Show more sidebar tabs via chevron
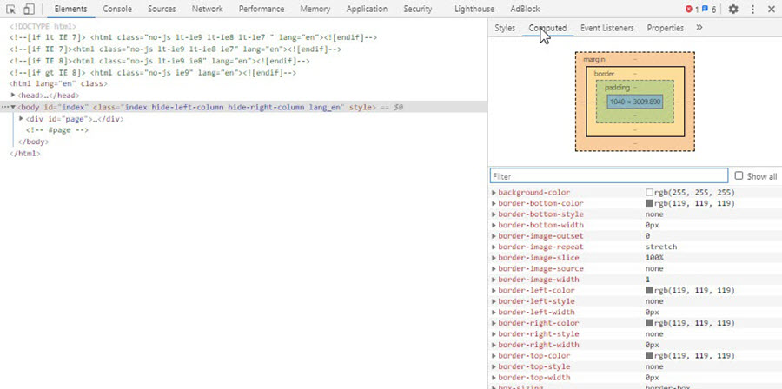The image size is (782, 389). (699, 28)
